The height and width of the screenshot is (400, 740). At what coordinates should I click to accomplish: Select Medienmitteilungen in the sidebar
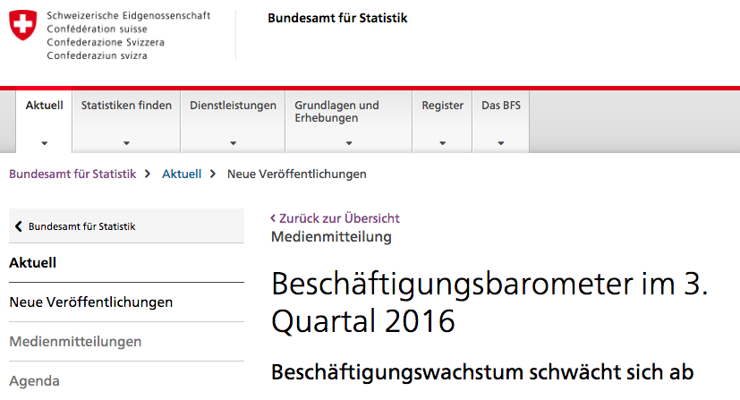click(x=75, y=342)
